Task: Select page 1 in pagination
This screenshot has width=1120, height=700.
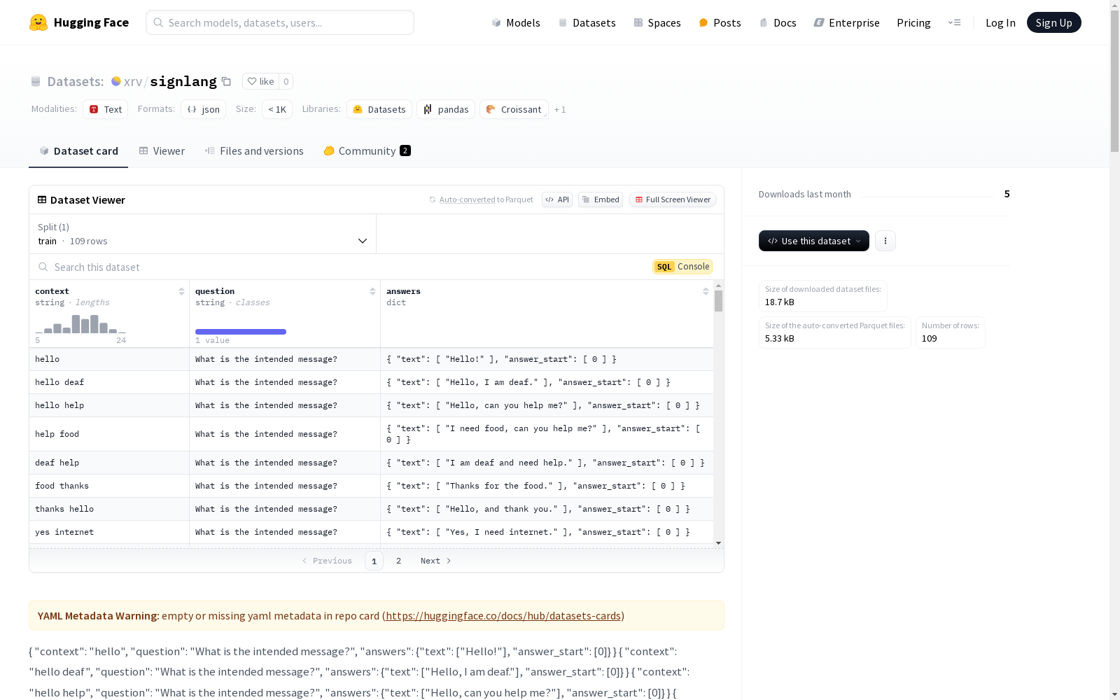Action: (374, 561)
